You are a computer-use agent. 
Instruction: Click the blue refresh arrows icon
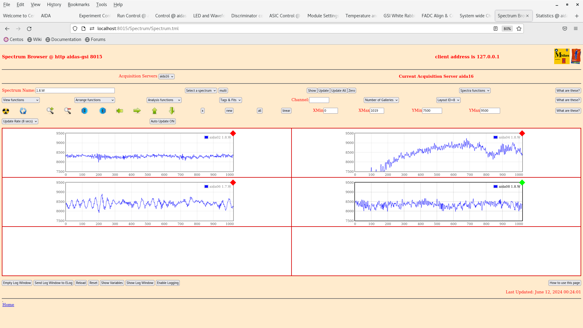click(x=23, y=111)
